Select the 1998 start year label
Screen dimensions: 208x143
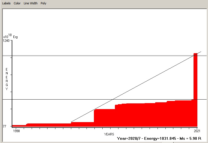(16, 131)
